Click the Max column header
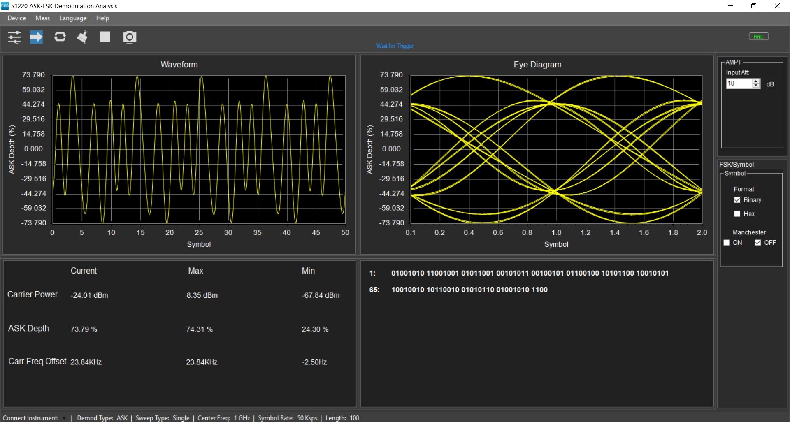 [x=195, y=271]
